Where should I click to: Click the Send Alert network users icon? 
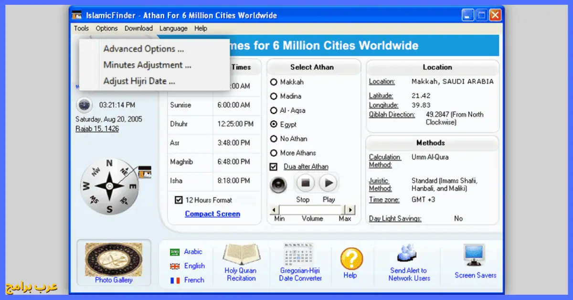(408, 254)
